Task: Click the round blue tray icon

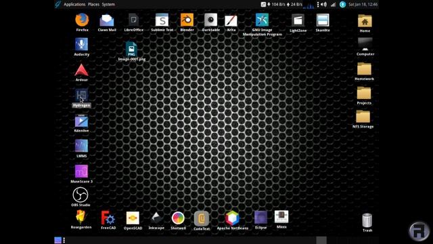Action: pyautogui.click(x=343, y=5)
